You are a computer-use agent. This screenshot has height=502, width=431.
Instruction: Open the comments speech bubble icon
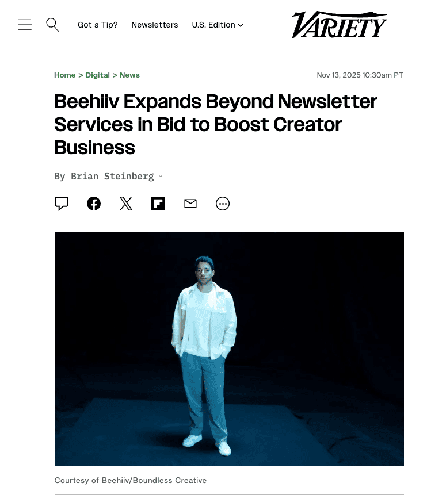point(62,204)
